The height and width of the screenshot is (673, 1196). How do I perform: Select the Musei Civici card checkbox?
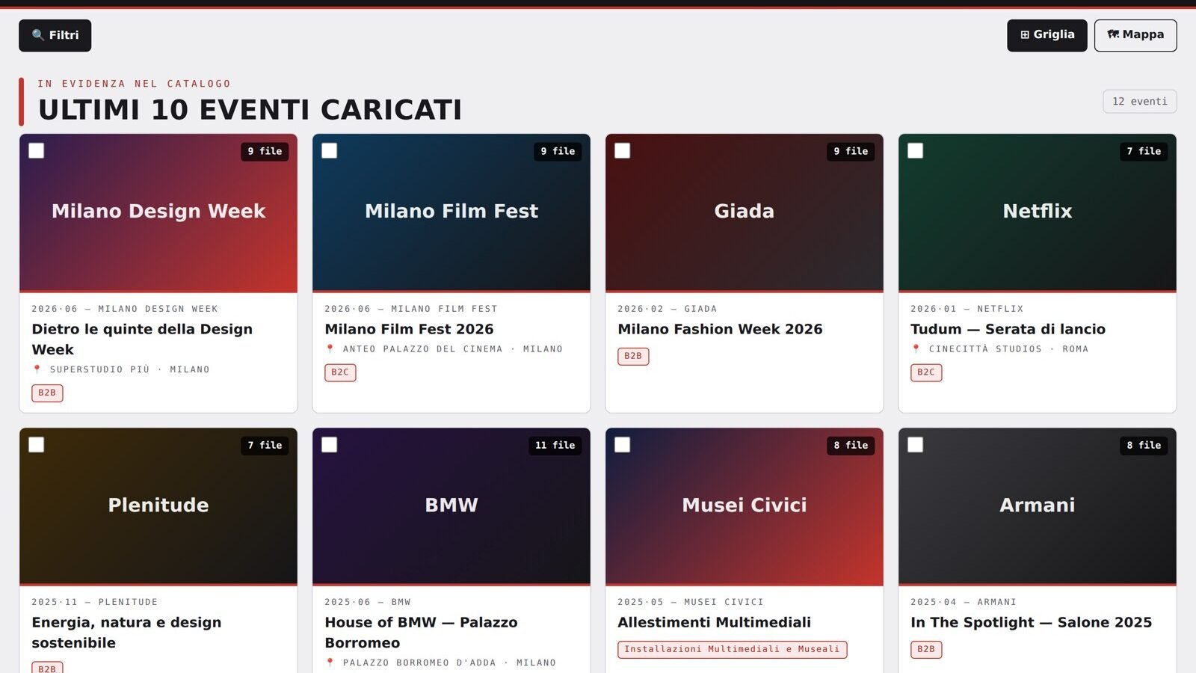pos(622,444)
